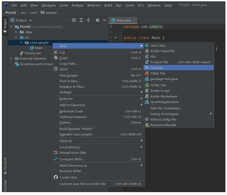The width and height of the screenshot is (227, 195).
Task: Expand the Open In submenu
Action: point(141,141)
